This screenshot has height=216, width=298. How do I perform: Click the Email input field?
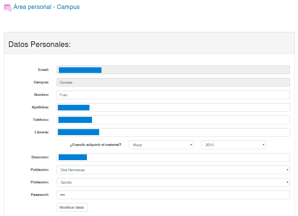(173, 70)
